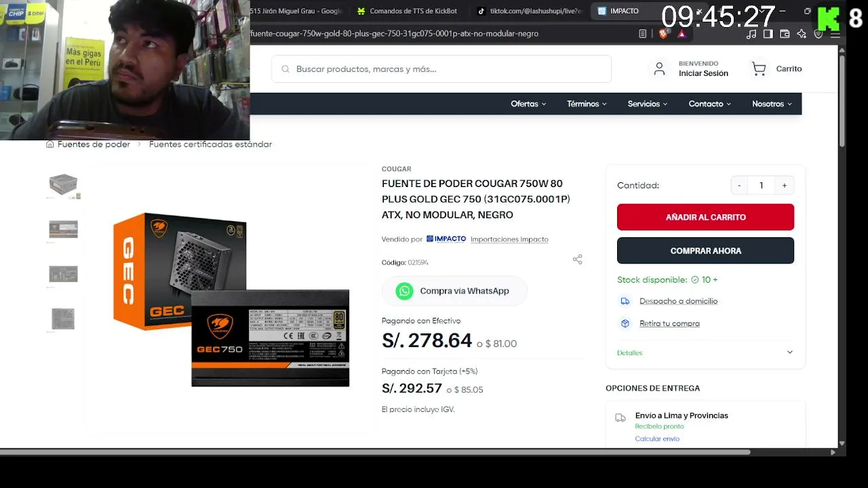Expand the Ofertas dropdown menu
The height and width of the screenshot is (488, 868).
click(x=528, y=104)
